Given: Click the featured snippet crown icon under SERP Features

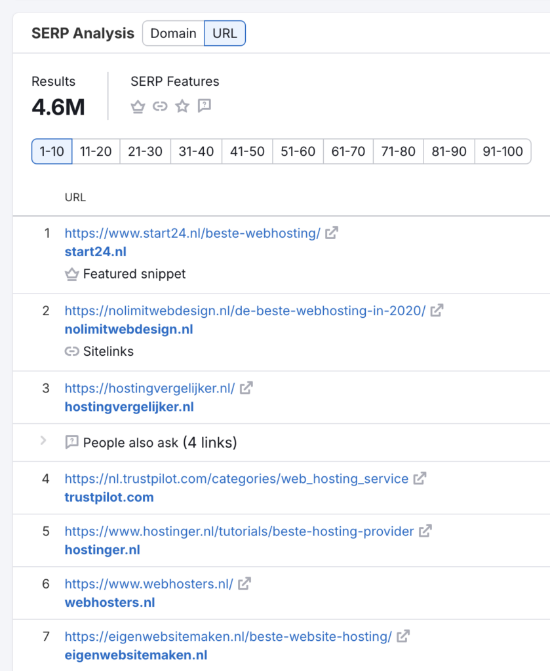Looking at the screenshot, I should [x=138, y=106].
